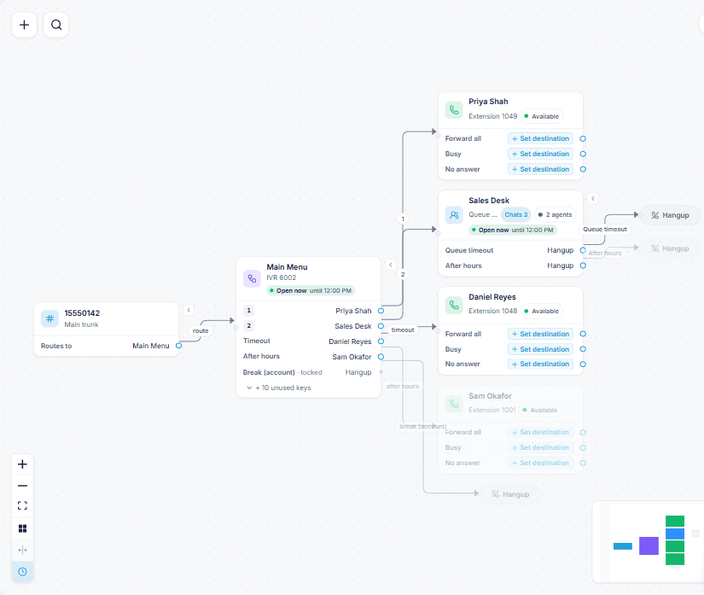Image resolution: width=704 pixels, height=595 pixels.
Task: Click the Sales Desk queue icon
Action: click(x=454, y=214)
